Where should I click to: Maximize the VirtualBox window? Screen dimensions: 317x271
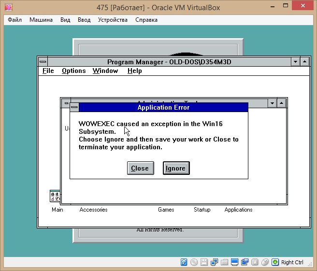(286, 6)
